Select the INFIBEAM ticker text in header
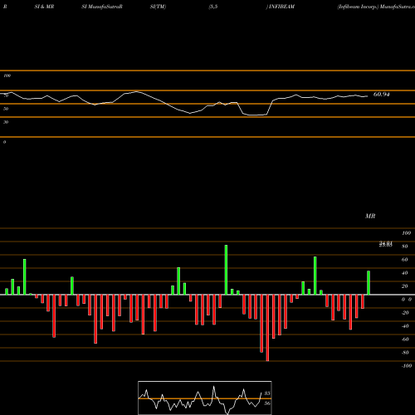The height and width of the screenshot is (415, 415). click(281, 7)
